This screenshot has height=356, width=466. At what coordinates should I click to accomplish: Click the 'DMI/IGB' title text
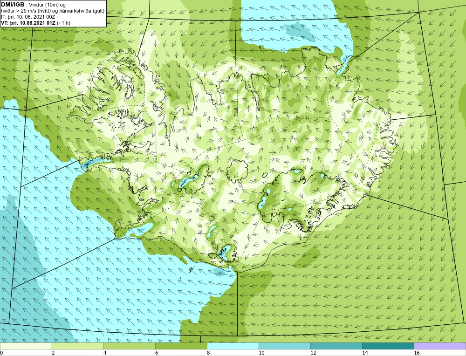[x=13, y=5]
